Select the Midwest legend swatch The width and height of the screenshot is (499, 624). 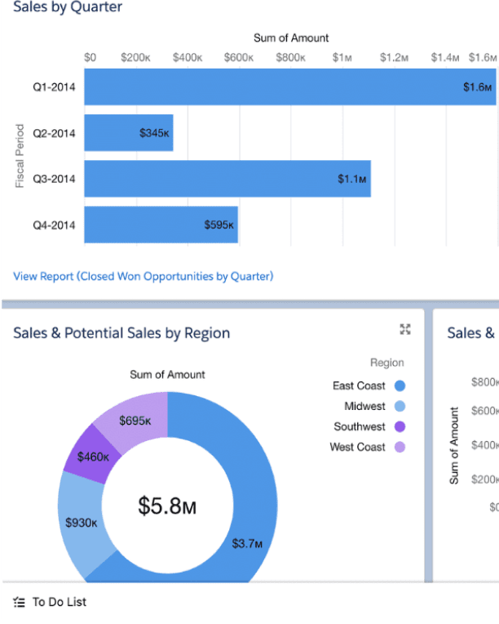click(x=400, y=406)
